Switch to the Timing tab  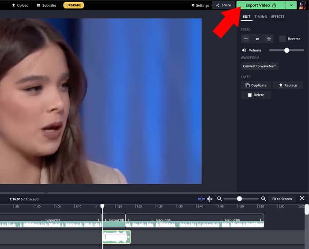click(260, 17)
